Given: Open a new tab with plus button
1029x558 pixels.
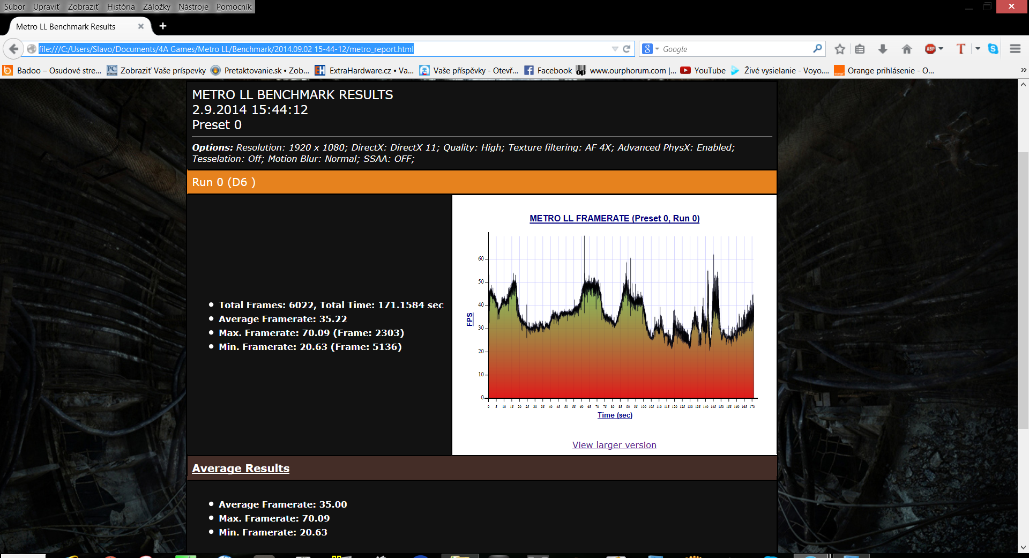Looking at the screenshot, I should pos(163,26).
